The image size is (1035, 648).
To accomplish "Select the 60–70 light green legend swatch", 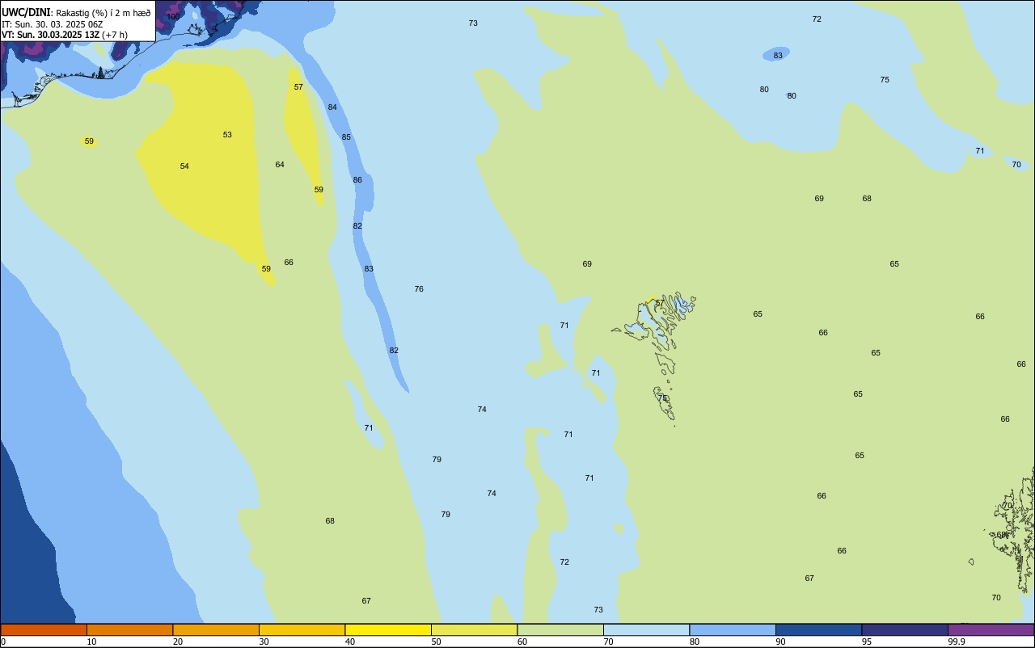I will [x=560, y=629].
